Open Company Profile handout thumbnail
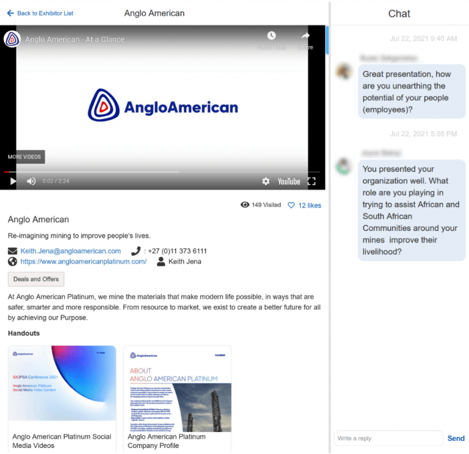469x454 pixels. pos(177,383)
